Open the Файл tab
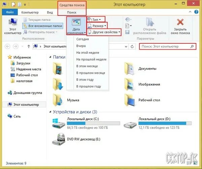202x169 pixels. [x=10, y=12]
